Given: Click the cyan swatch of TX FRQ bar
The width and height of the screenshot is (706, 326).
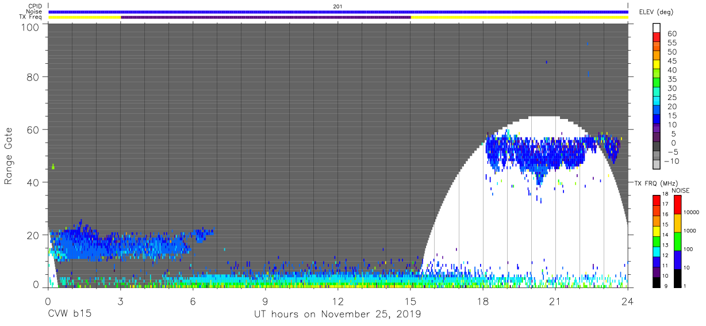Looking at the screenshot, I should point(657,252).
